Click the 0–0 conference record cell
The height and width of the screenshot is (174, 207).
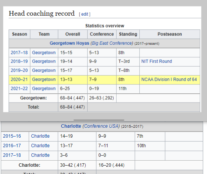(116, 155)
